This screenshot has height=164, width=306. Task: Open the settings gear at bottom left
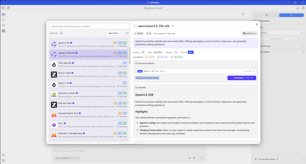[x=4, y=160]
